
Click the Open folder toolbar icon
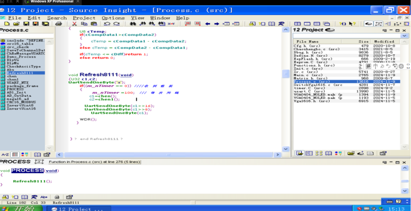click(16, 24)
